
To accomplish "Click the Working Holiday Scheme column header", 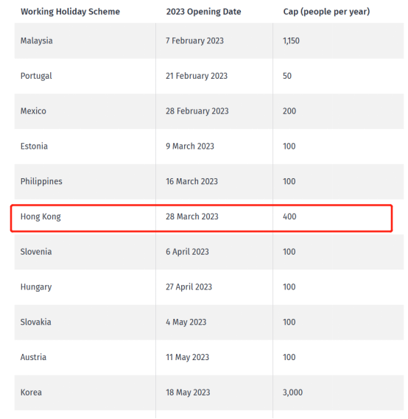I will tap(70, 12).
